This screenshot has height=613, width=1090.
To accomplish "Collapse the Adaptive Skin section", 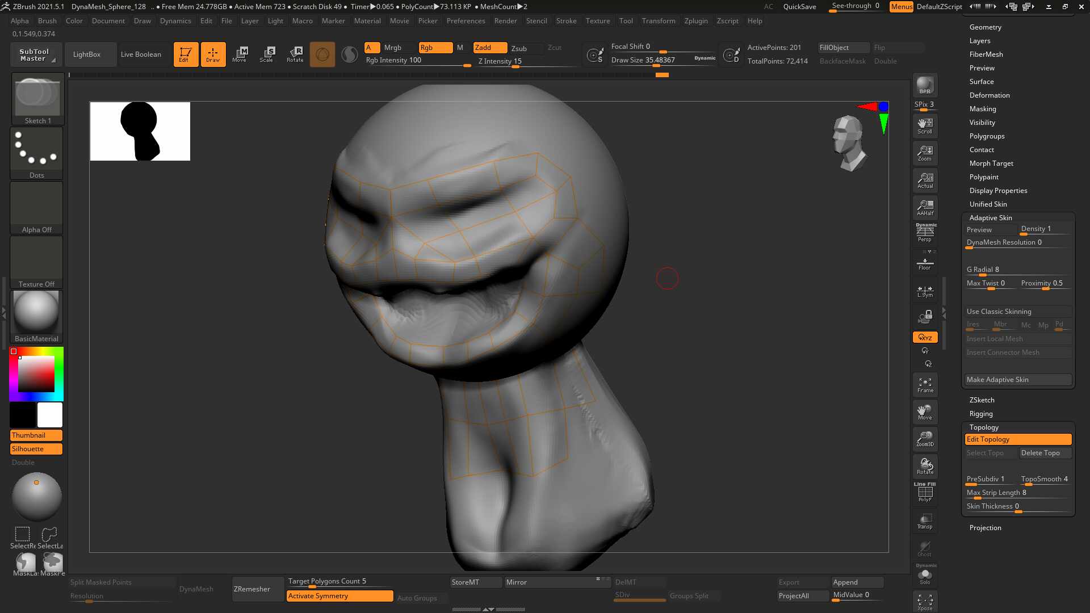I will (990, 218).
